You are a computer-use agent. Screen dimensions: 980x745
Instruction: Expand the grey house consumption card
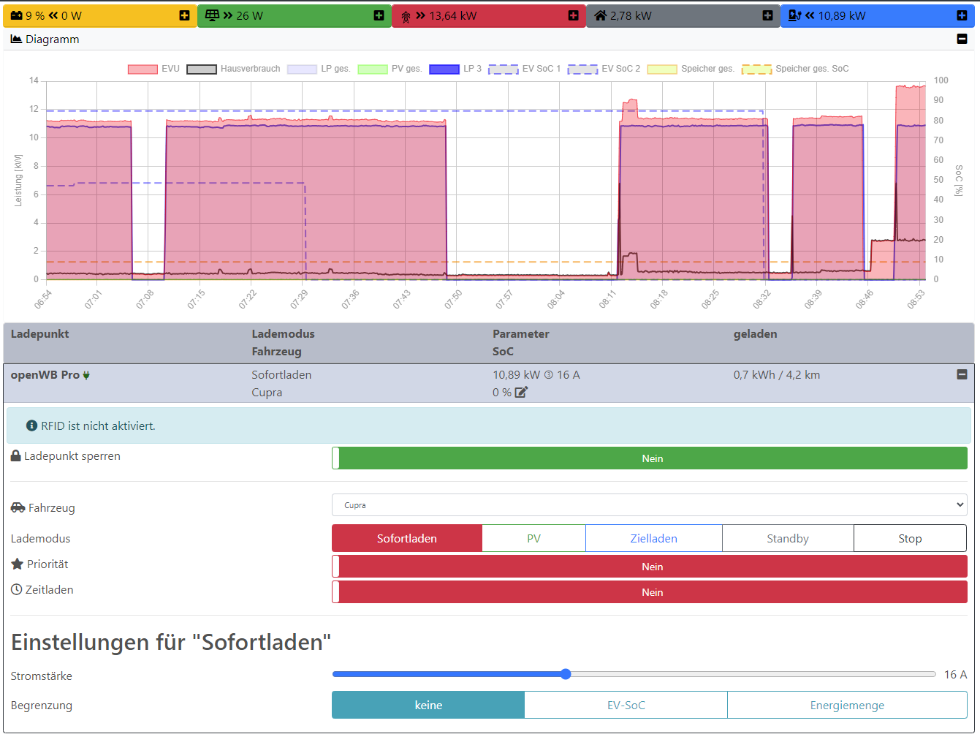point(767,15)
